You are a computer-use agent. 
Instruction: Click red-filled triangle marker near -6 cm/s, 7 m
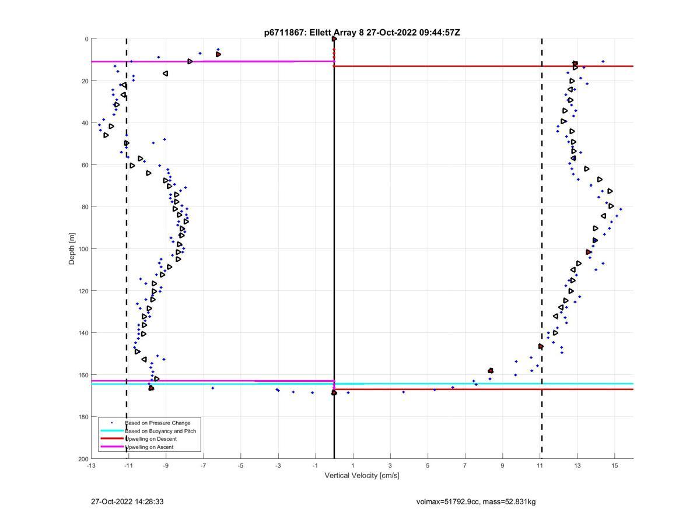[x=218, y=54]
